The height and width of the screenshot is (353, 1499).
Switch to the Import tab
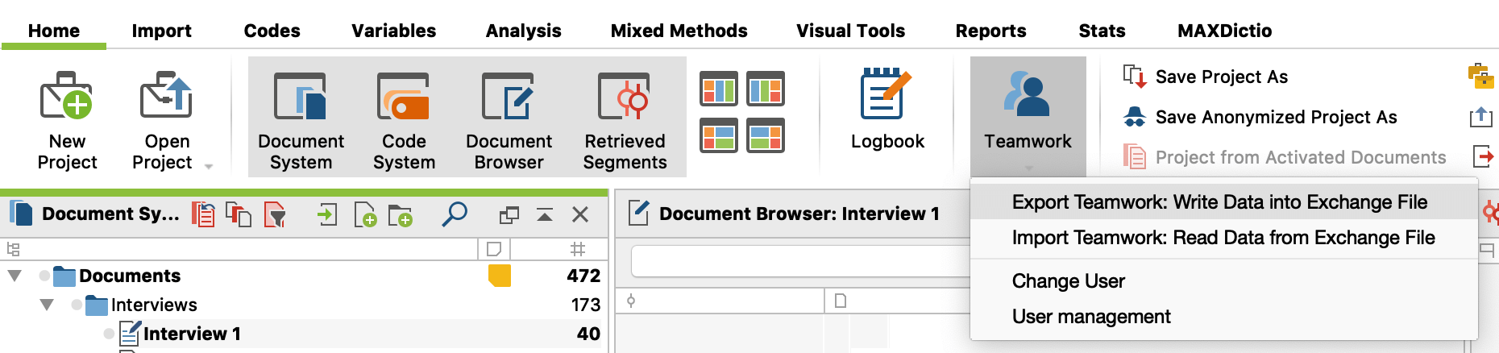(161, 31)
